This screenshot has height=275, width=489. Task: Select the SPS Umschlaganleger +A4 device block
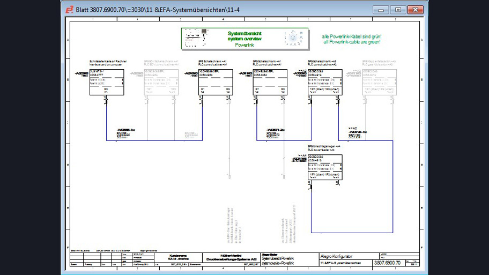point(325,168)
